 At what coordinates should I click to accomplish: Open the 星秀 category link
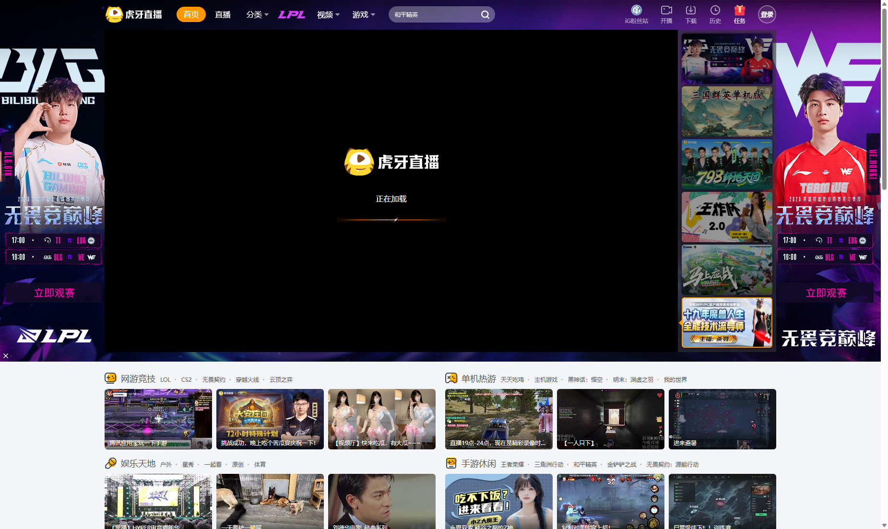click(188, 464)
